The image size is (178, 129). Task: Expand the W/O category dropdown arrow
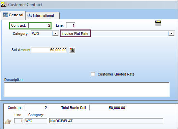55,34
